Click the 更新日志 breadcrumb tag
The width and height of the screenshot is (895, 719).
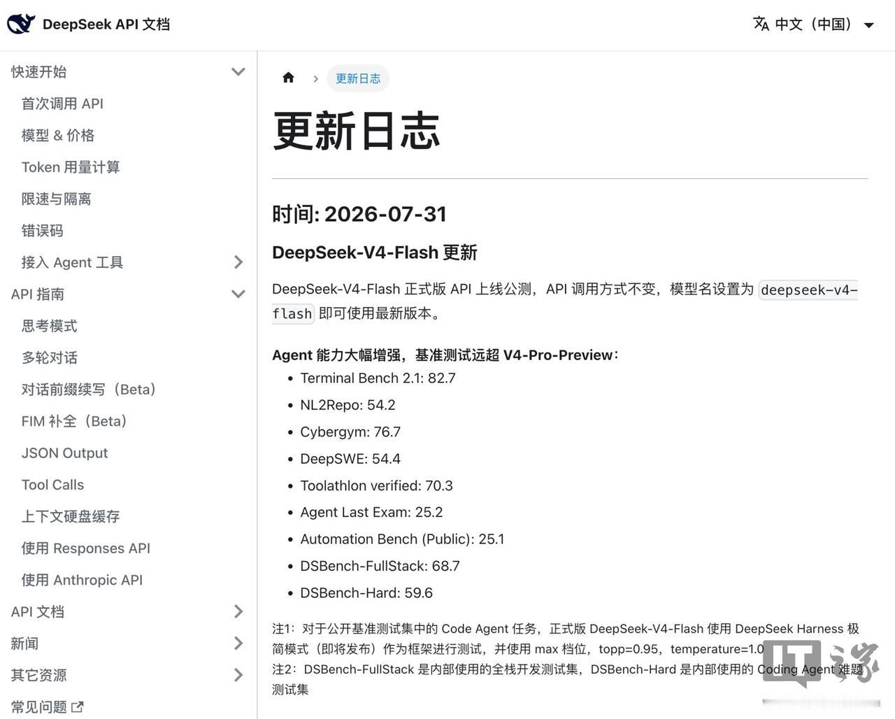point(358,78)
